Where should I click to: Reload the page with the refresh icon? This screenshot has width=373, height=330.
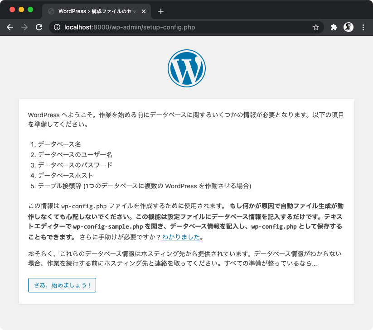[x=39, y=27]
